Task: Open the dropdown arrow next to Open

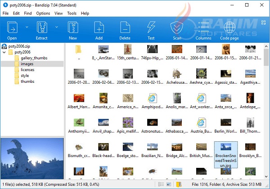Action: click(26, 27)
